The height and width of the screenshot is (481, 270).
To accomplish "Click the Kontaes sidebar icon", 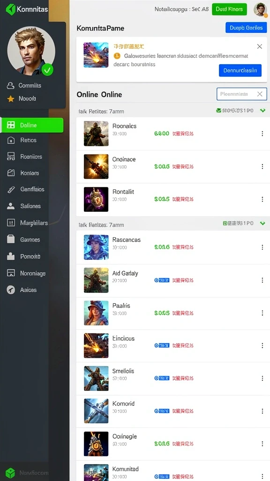I will click(x=11, y=173).
